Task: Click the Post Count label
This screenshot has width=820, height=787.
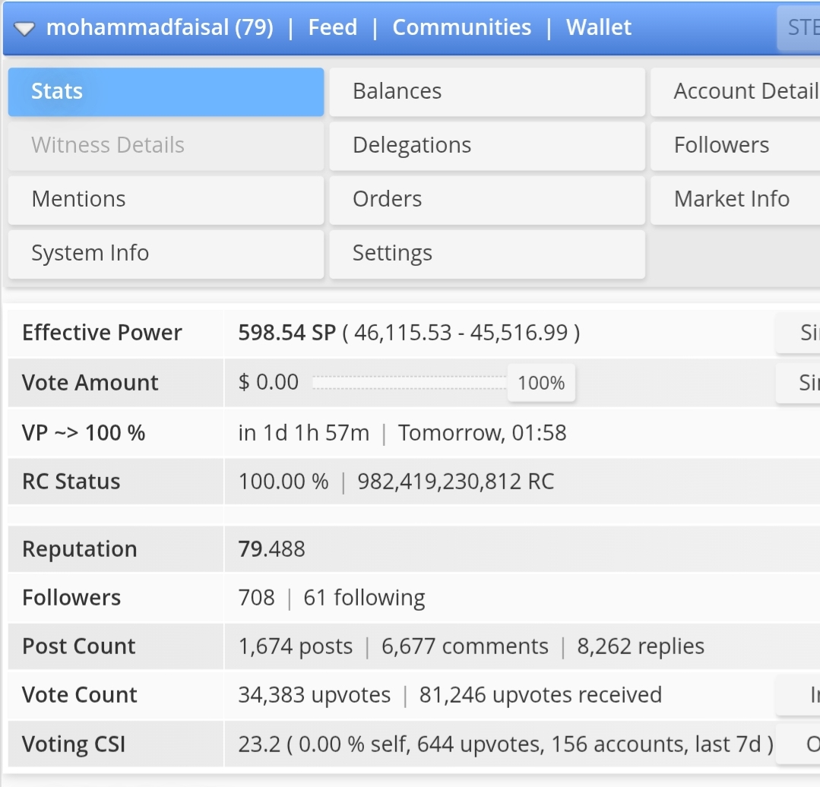Action: 79,647
